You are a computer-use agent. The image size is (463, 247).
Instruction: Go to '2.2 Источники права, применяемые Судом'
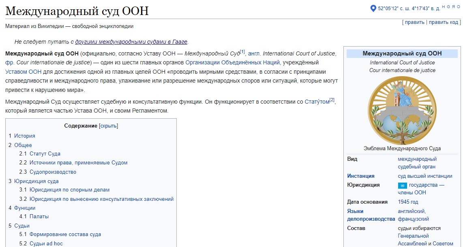tap(73, 162)
